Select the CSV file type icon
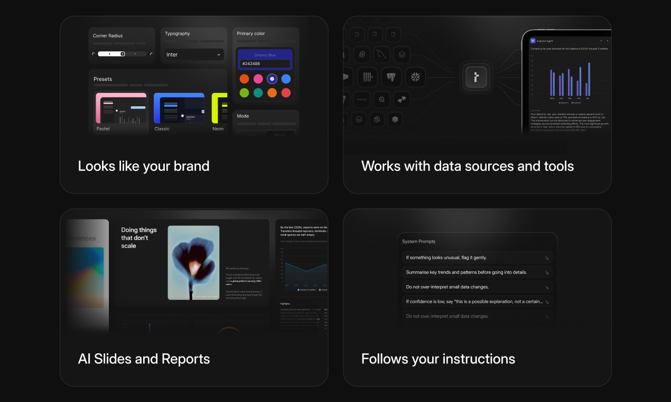Image resolution: width=671 pixels, height=402 pixels. click(375, 35)
